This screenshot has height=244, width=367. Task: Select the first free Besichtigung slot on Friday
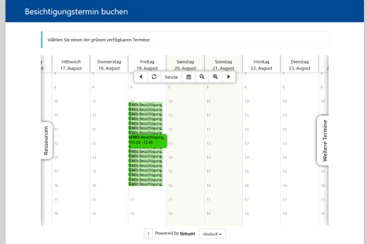(x=146, y=104)
